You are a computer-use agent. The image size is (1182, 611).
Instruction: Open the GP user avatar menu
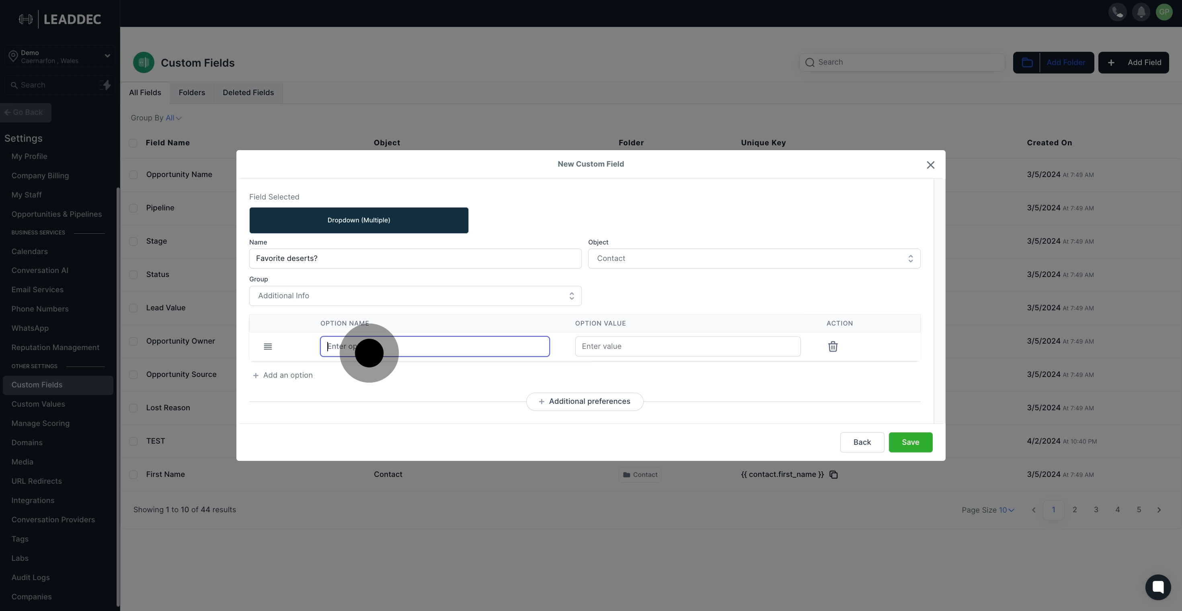tap(1164, 12)
